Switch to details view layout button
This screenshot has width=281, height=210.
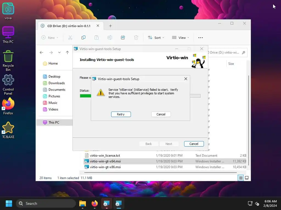coord(241,178)
